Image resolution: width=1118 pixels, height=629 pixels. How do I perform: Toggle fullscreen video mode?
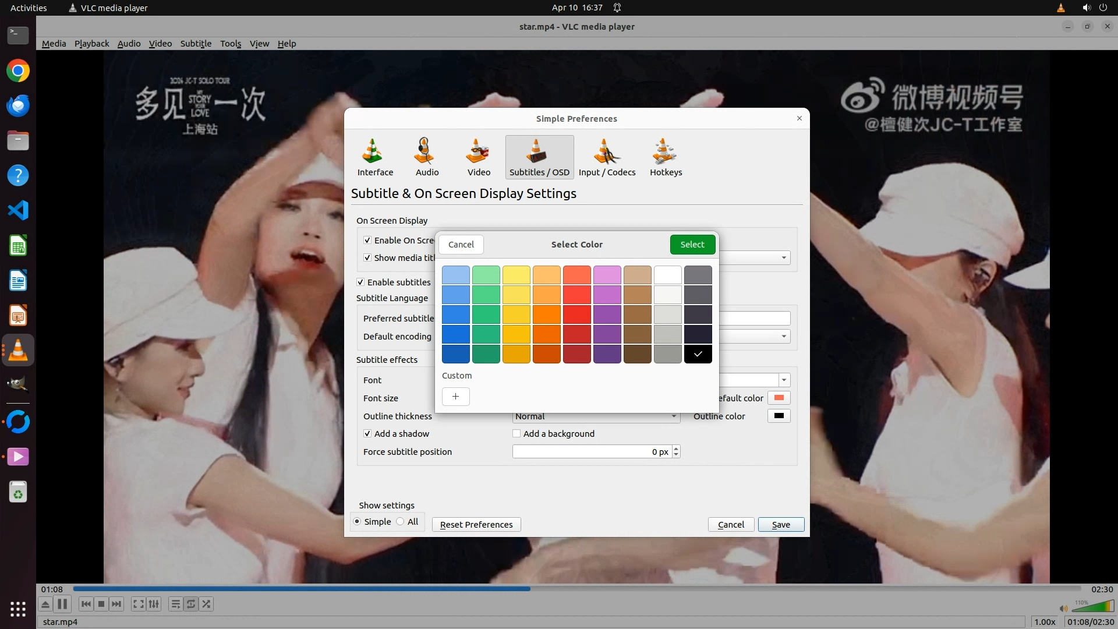[x=138, y=604]
